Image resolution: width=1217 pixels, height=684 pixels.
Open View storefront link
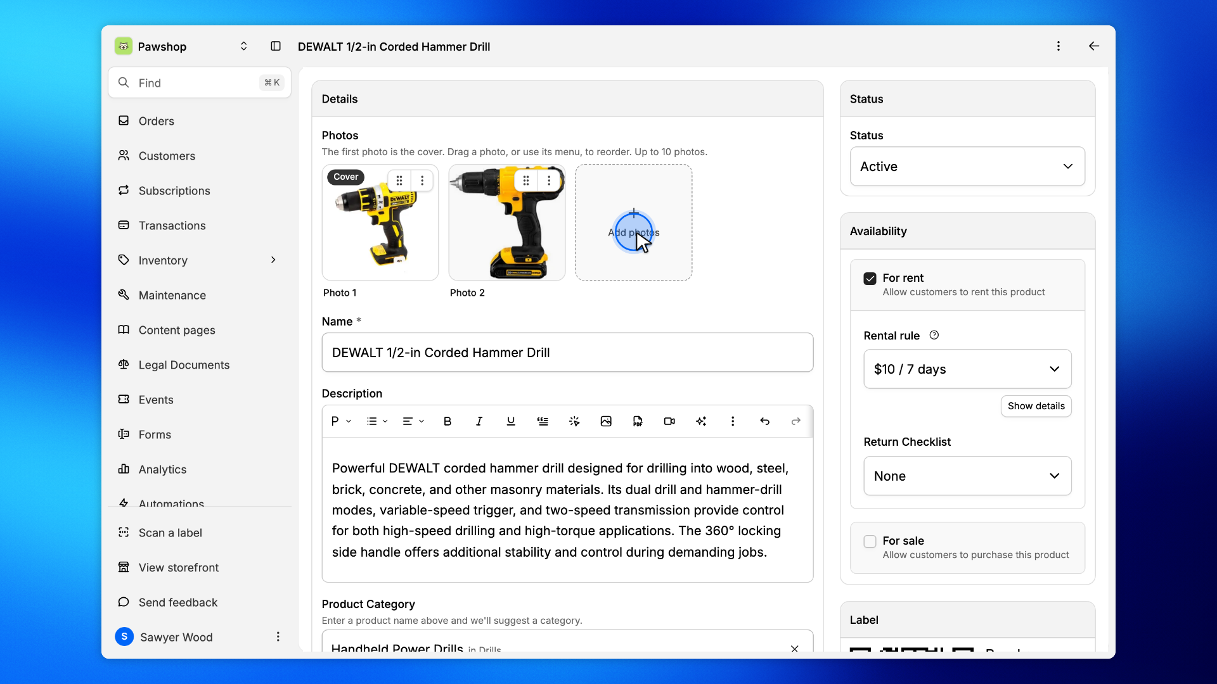coord(199,567)
